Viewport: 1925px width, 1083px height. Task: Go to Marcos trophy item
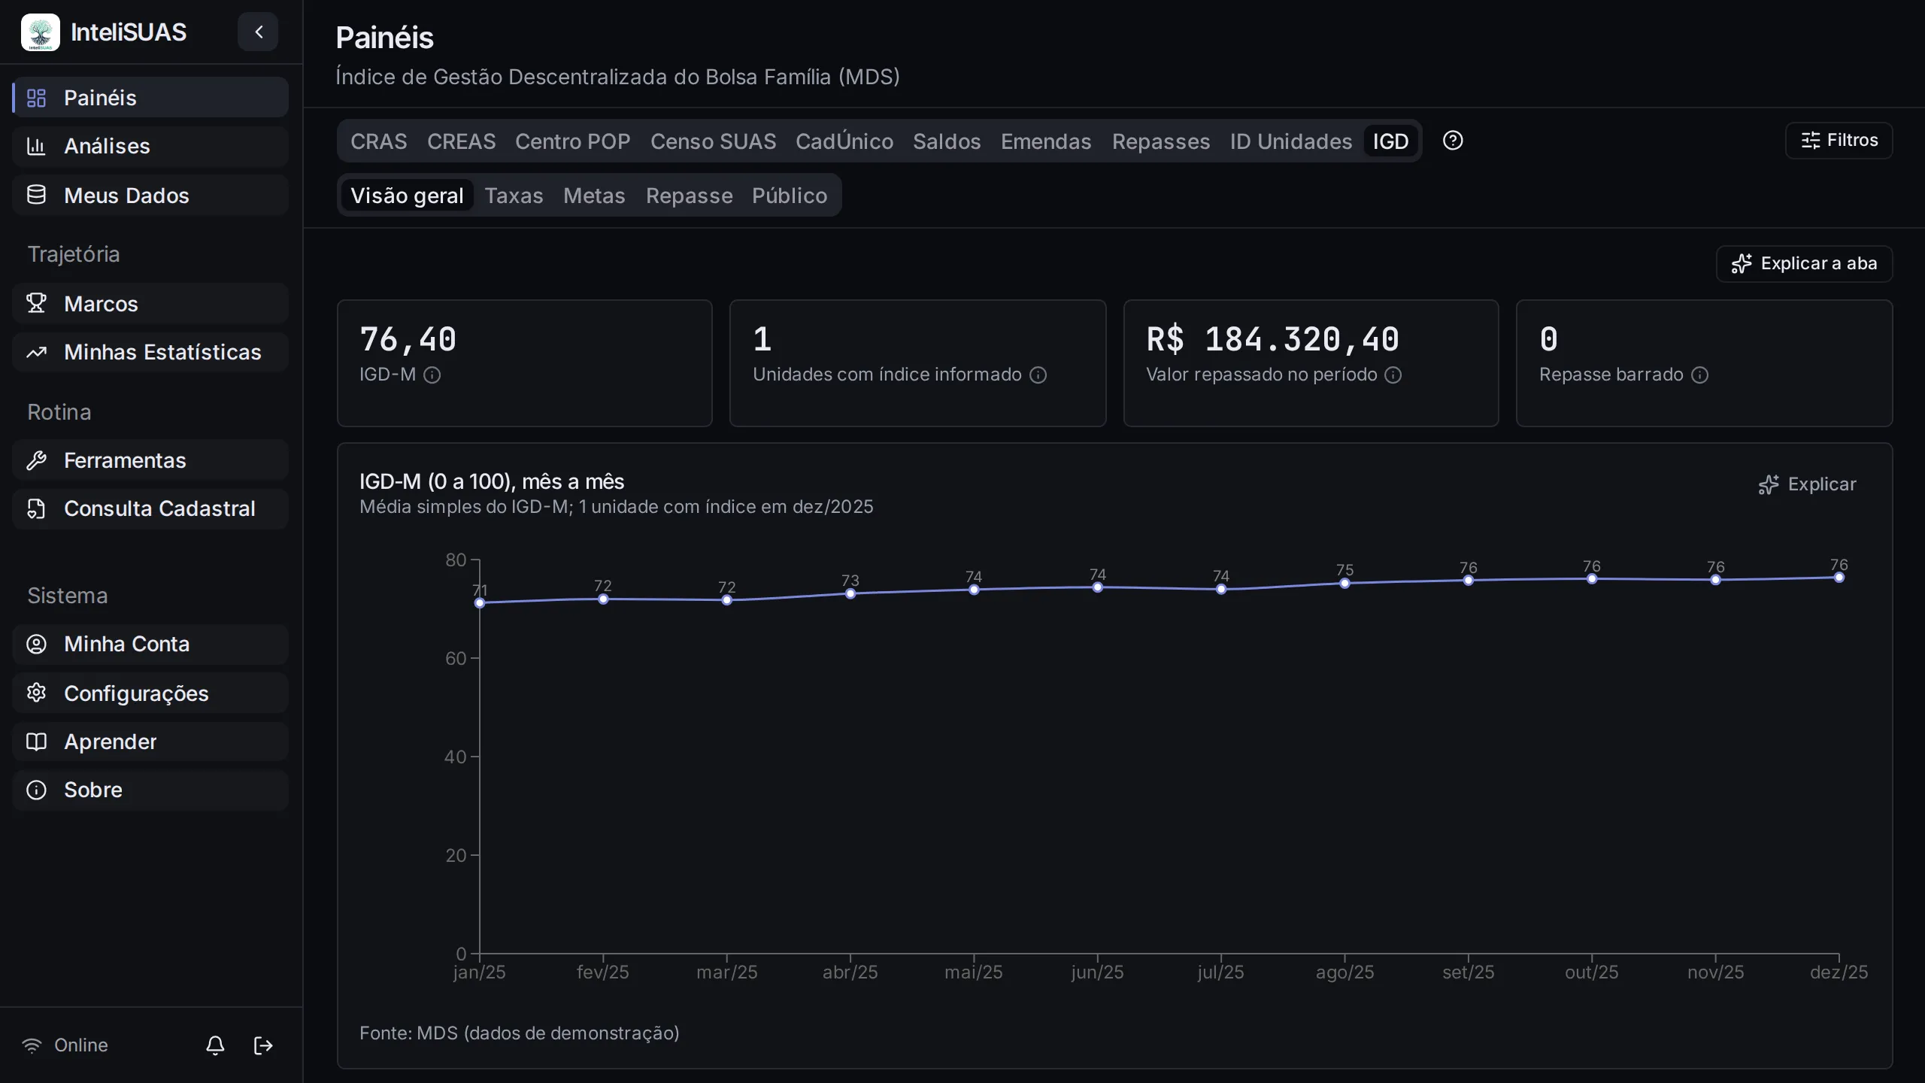point(150,304)
